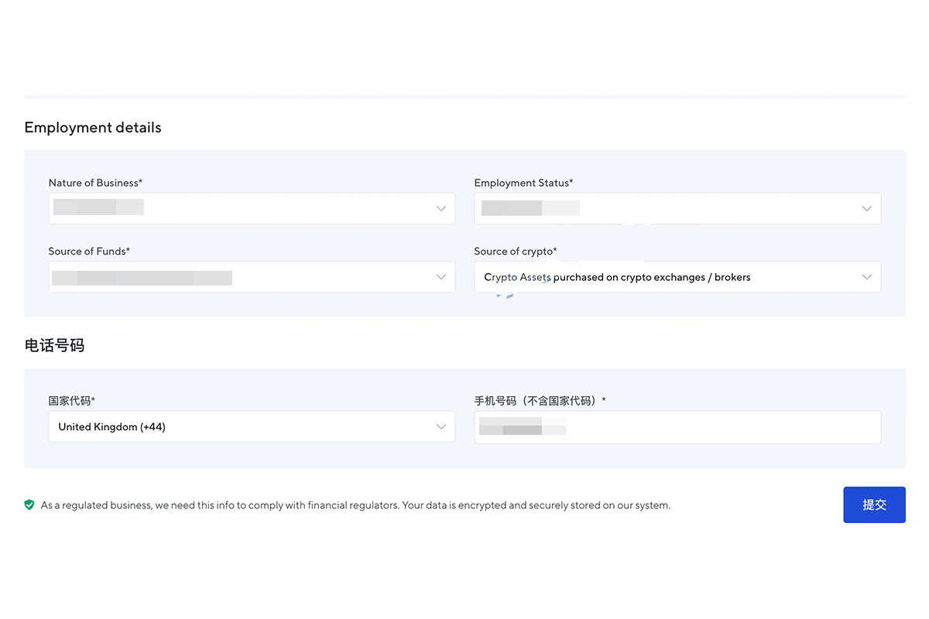
Task: Open the Employment Status dropdown
Action: tap(677, 208)
